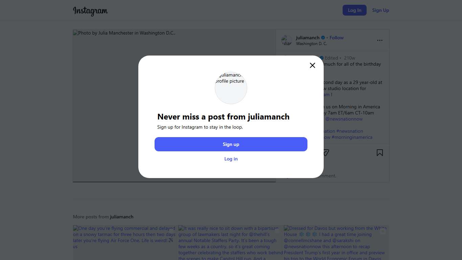Follow juliamanch from the post header
The height and width of the screenshot is (260, 462).
tap(337, 38)
